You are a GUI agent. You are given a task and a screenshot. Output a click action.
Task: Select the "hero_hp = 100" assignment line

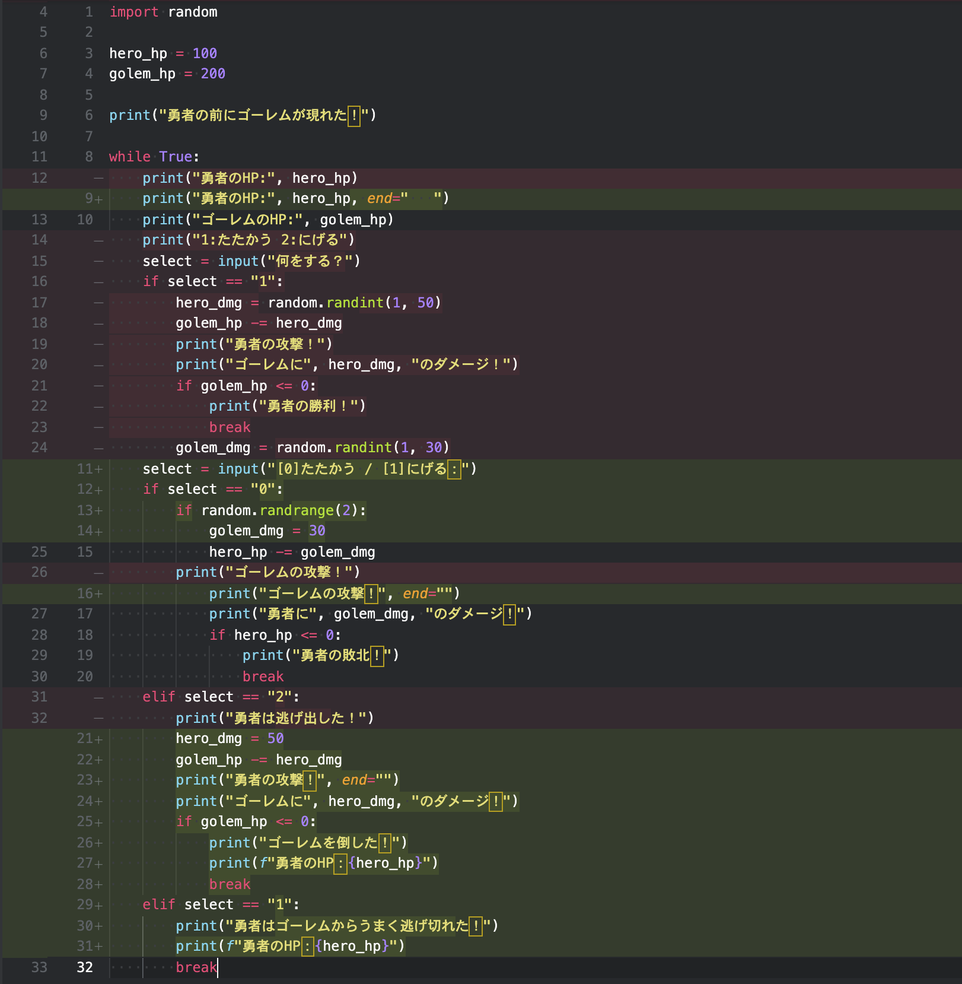[163, 53]
